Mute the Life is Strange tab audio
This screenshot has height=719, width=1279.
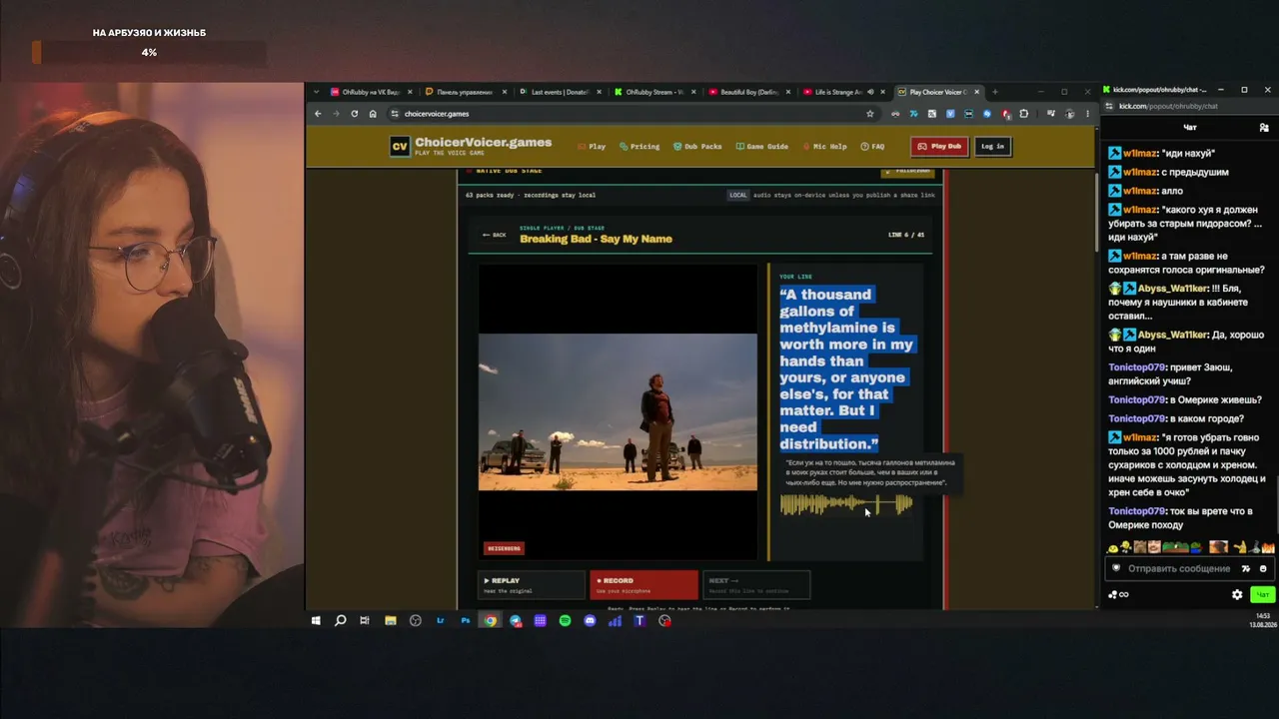869,92
